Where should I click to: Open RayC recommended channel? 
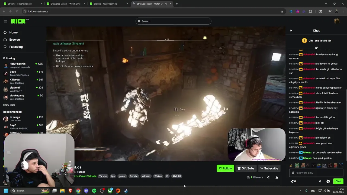(23, 127)
